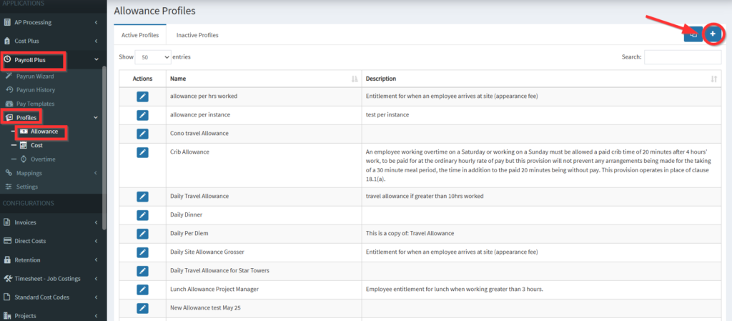Click the Search input field

(x=682, y=57)
